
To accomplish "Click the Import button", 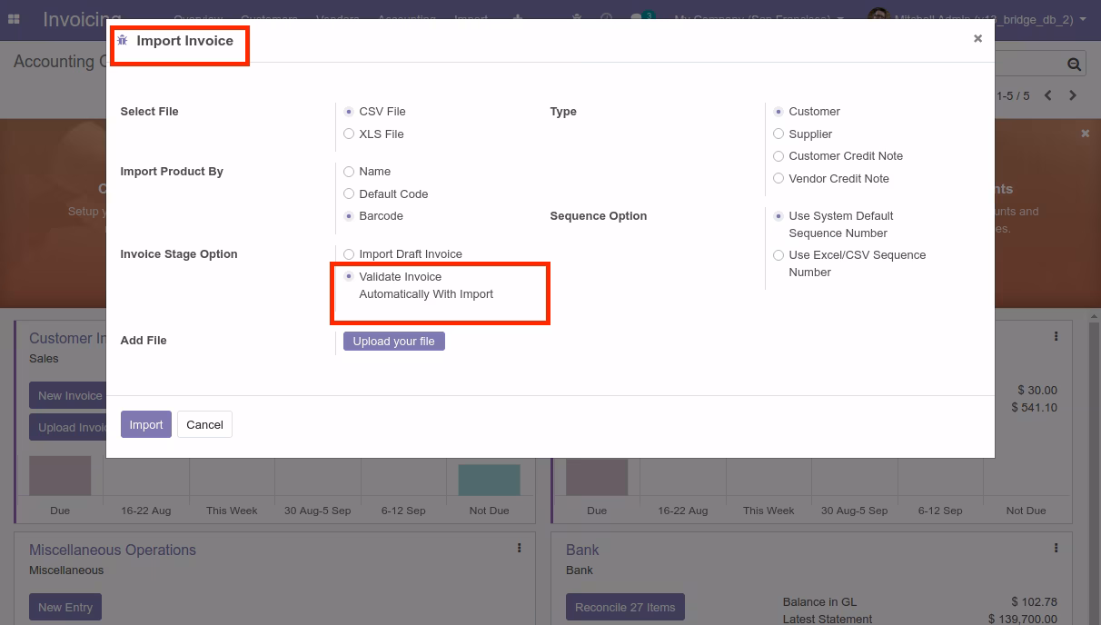I will click(x=146, y=424).
